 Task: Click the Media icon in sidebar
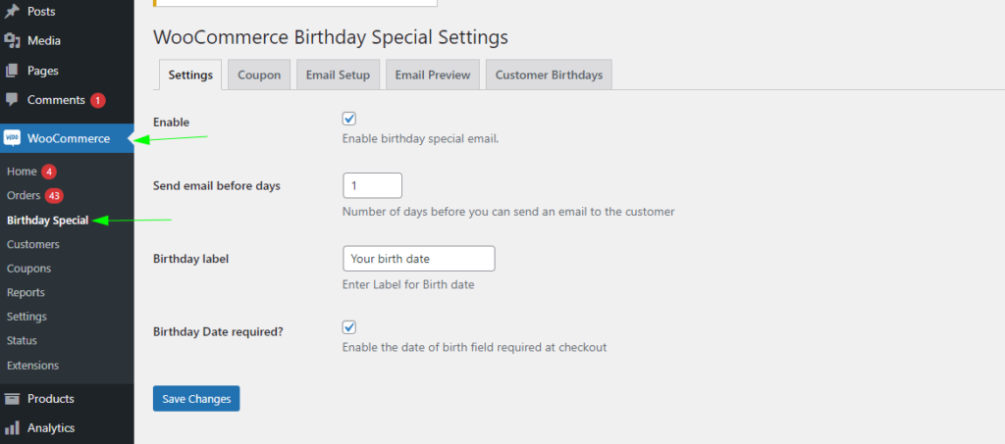12,41
